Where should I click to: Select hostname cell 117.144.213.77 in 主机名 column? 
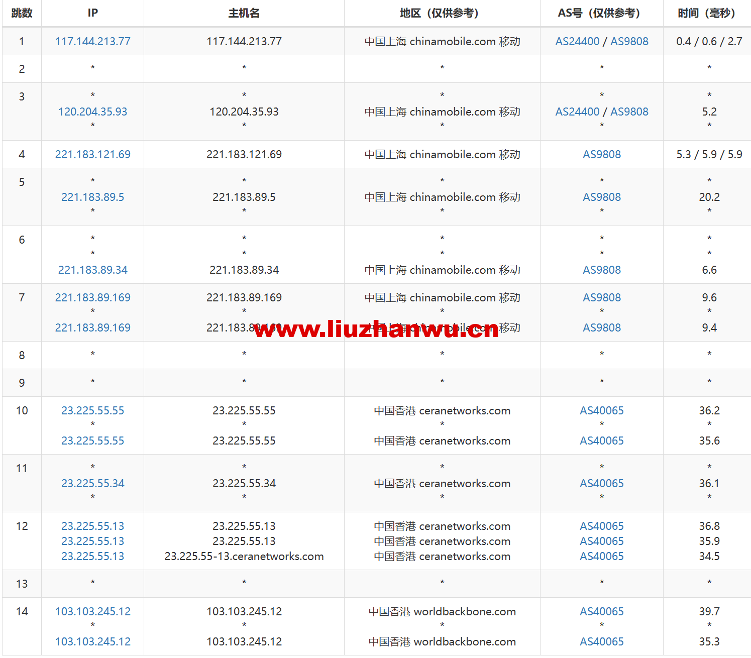coord(244,41)
